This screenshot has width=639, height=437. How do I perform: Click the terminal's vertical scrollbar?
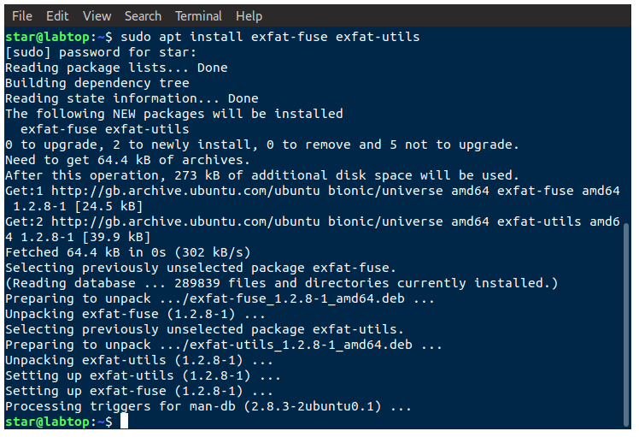(x=627, y=324)
